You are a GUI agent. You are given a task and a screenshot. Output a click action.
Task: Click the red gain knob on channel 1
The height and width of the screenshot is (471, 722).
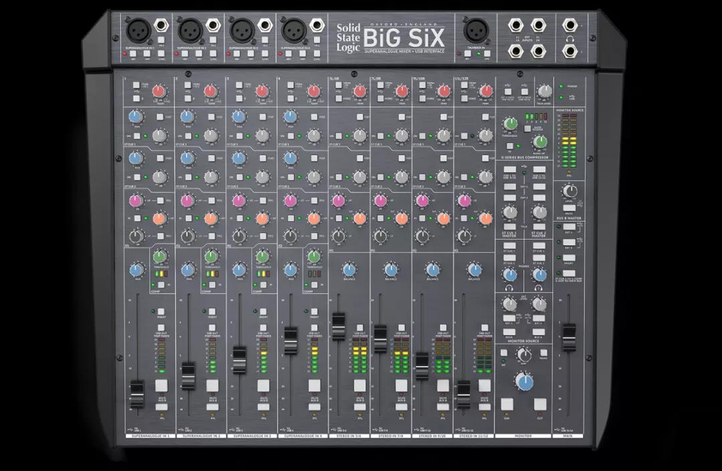click(x=159, y=91)
